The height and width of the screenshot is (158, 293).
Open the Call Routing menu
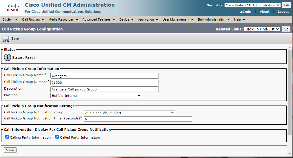(x=33, y=19)
